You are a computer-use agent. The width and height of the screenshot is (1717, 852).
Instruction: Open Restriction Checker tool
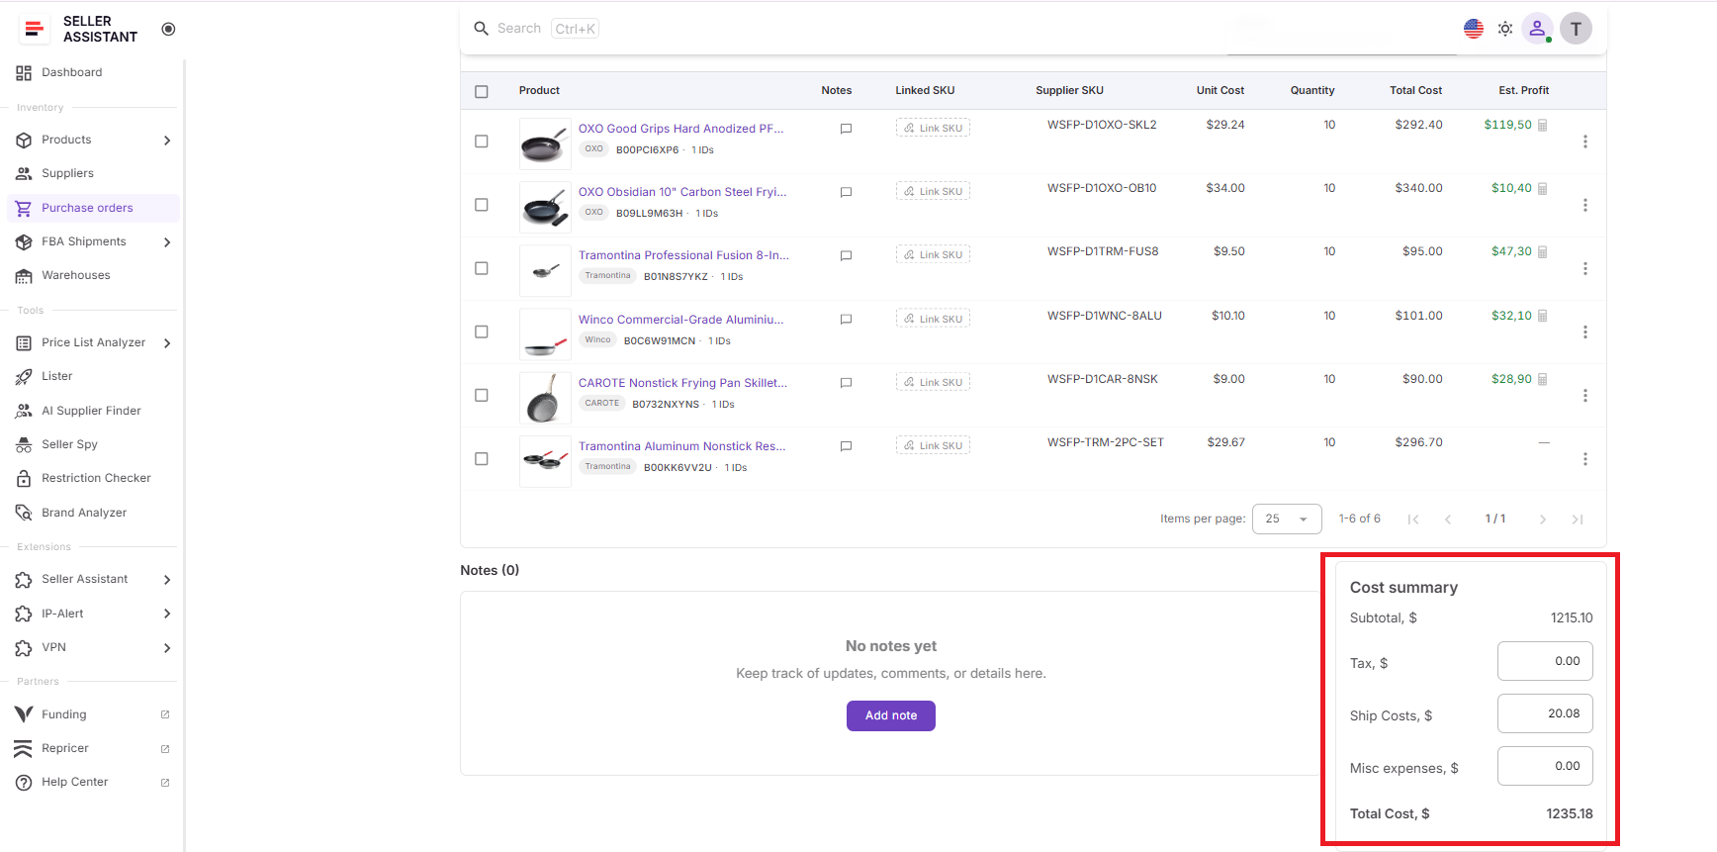94,478
